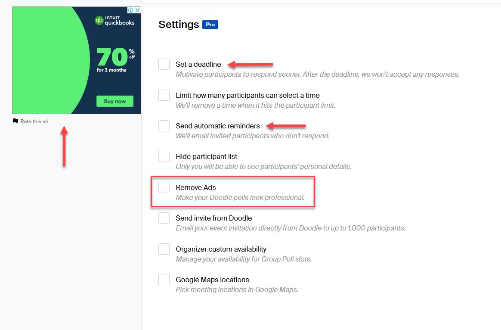Enable Organizer custom availability
Viewport: 501px width, 330px height.
coord(164,249)
